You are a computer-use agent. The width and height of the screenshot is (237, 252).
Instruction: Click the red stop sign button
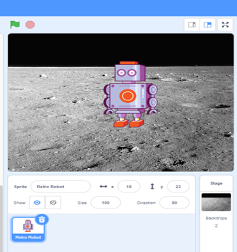pos(30,25)
